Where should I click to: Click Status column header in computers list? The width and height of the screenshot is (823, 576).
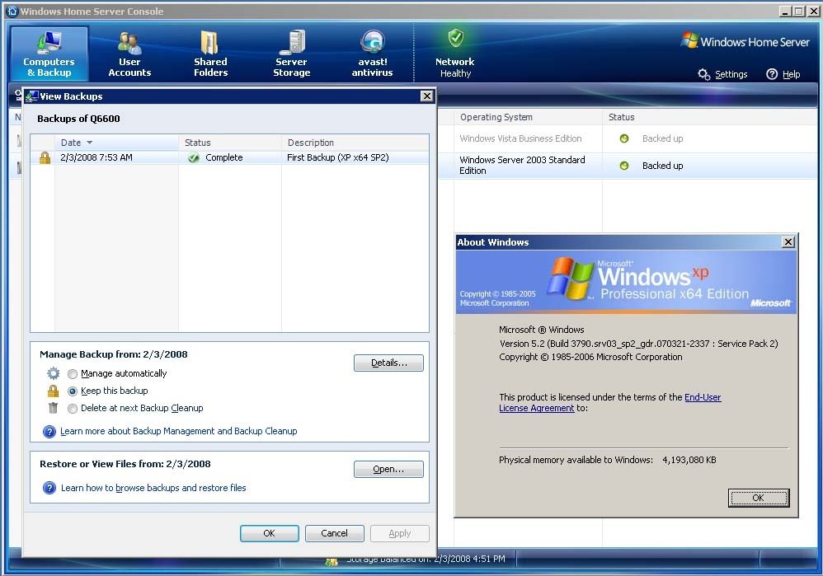(710, 117)
